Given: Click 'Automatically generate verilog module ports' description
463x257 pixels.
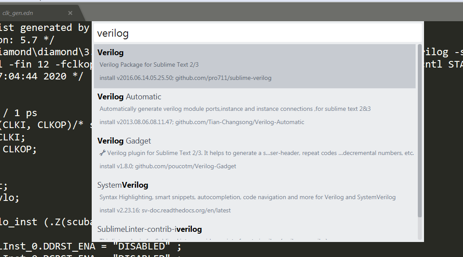Looking at the screenshot, I should click(x=235, y=109).
